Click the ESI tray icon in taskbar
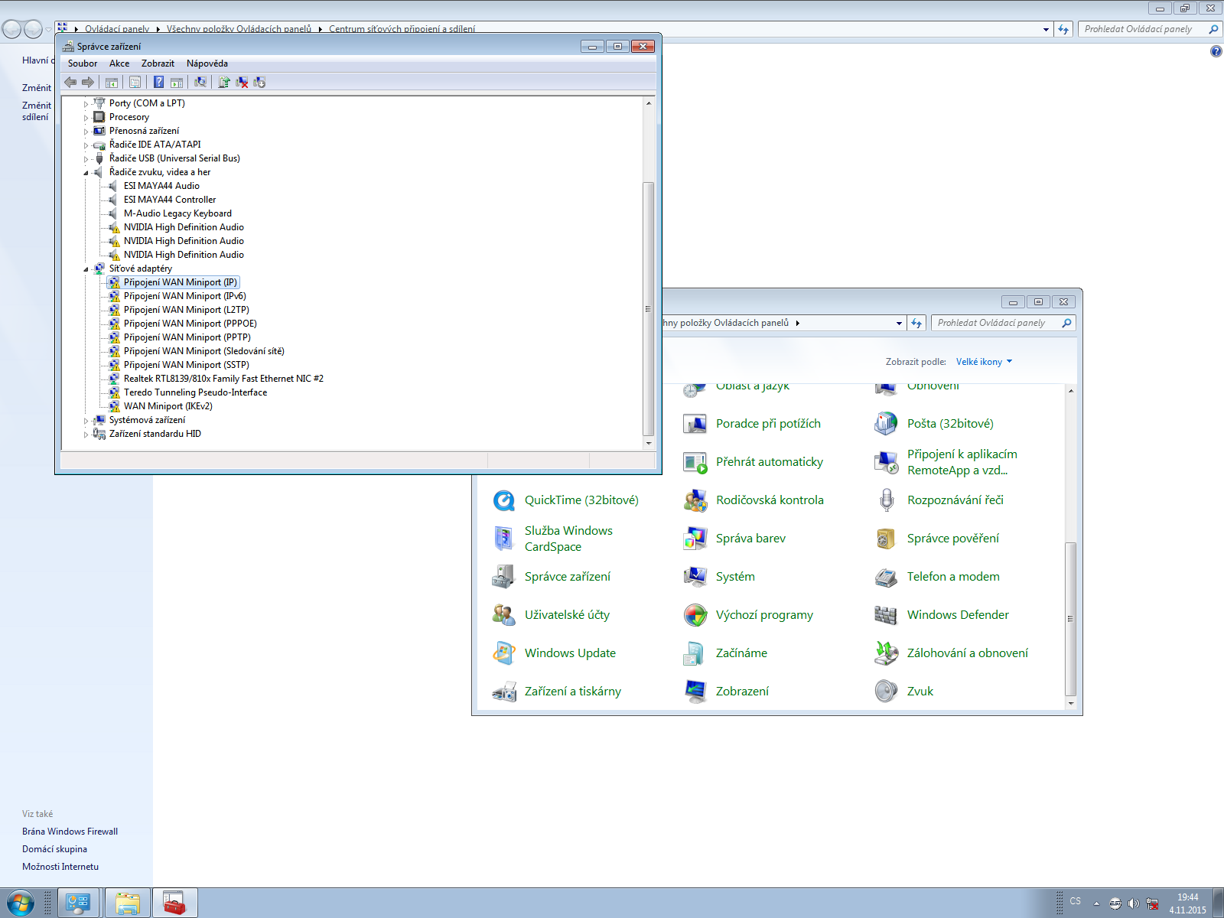 1115,903
